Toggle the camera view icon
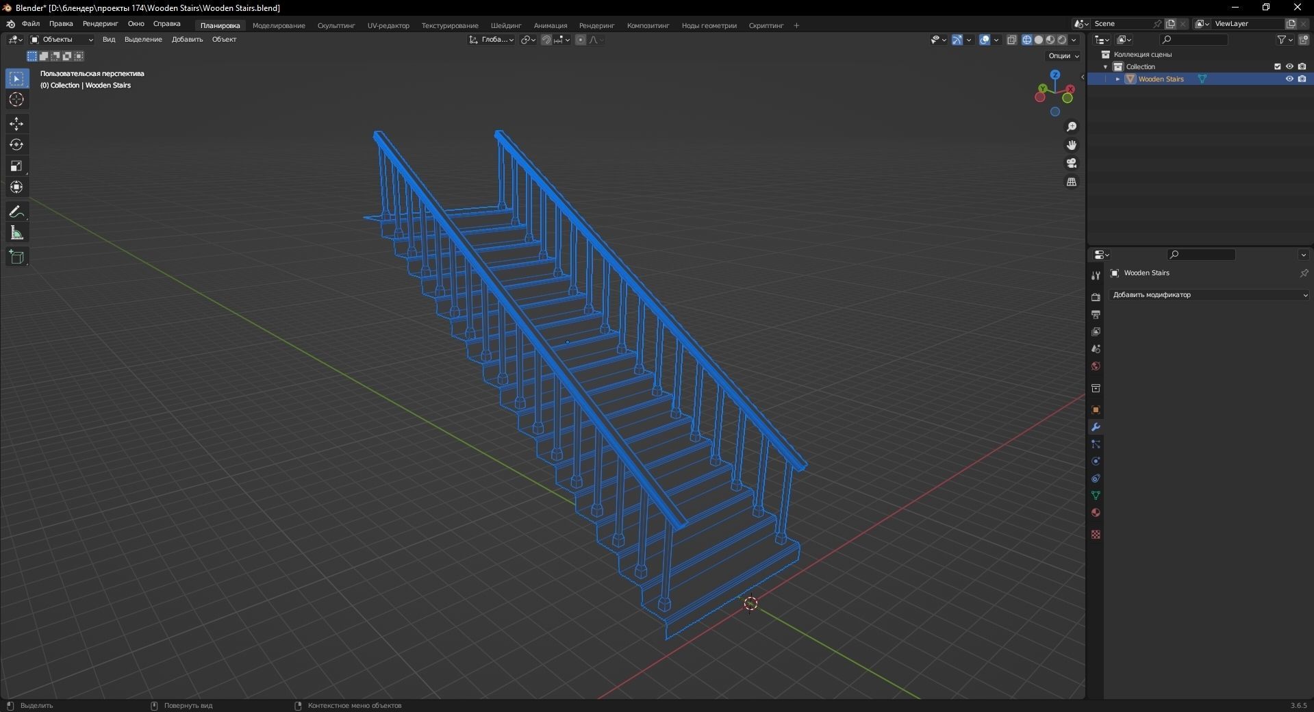1314x712 pixels. (x=1072, y=163)
